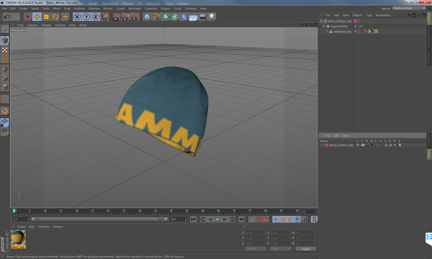Open the World coordinate dropdown
Screen dimensions: 432x259
click(x=255, y=249)
